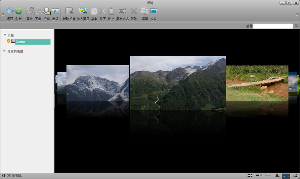300x179 pixels.
Task: Switch to list view mode
Action: tap(268, 175)
